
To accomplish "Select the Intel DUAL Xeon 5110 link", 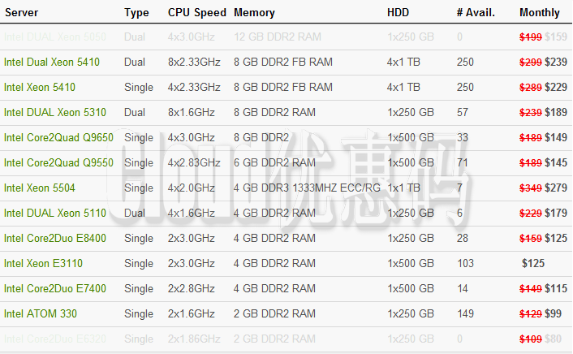I will point(54,213).
